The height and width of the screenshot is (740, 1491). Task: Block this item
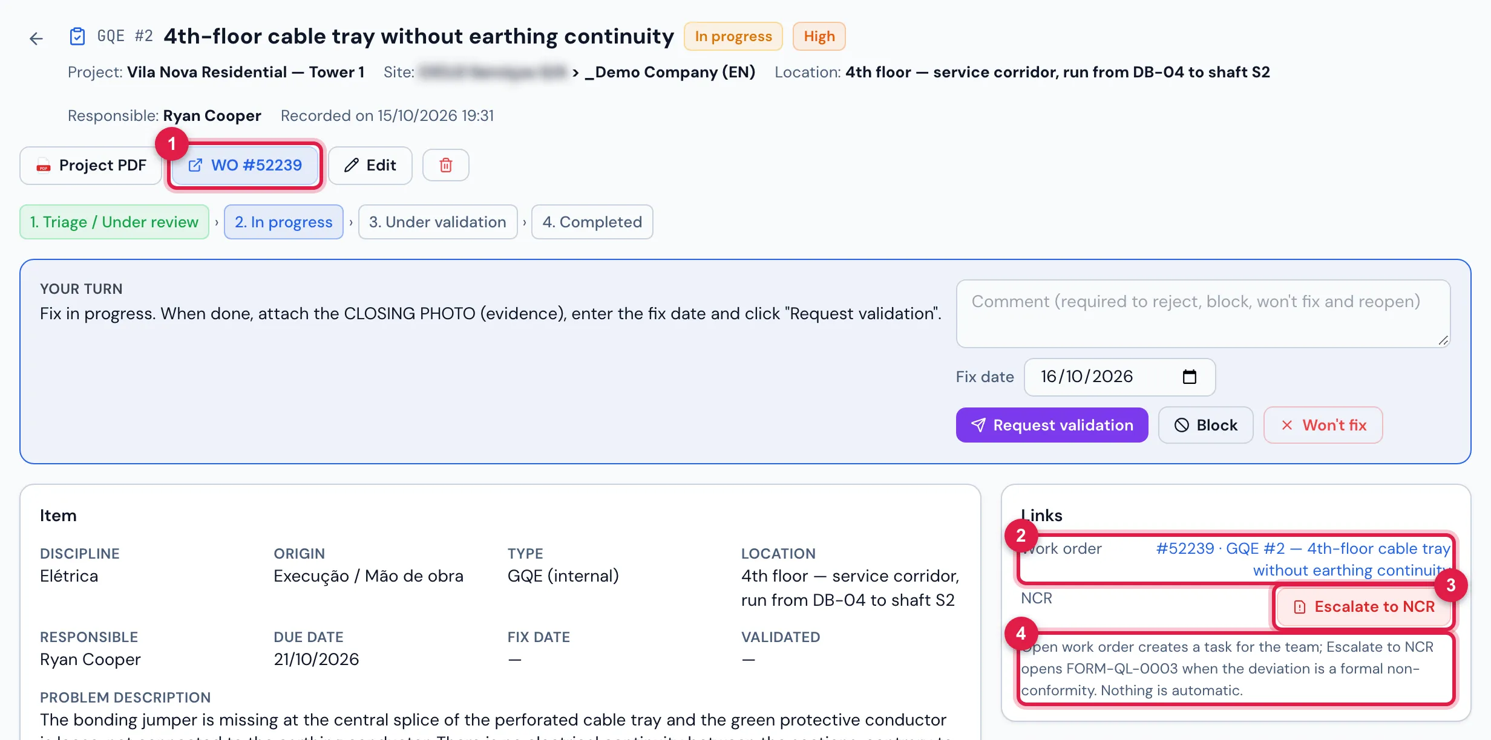pos(1206,426)
